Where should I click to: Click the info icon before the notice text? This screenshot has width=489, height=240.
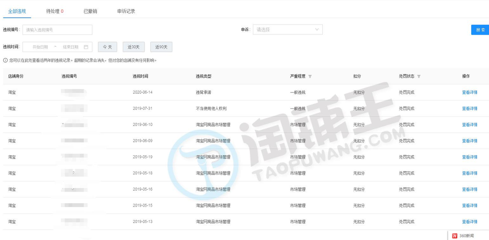point(5,61)
